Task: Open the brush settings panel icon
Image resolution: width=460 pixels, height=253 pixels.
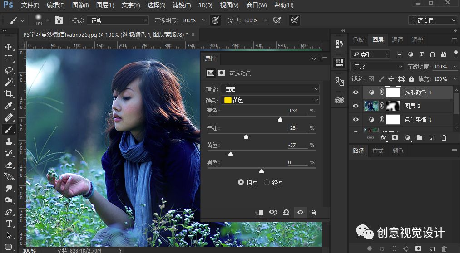Action: click(x=59, y=20)
